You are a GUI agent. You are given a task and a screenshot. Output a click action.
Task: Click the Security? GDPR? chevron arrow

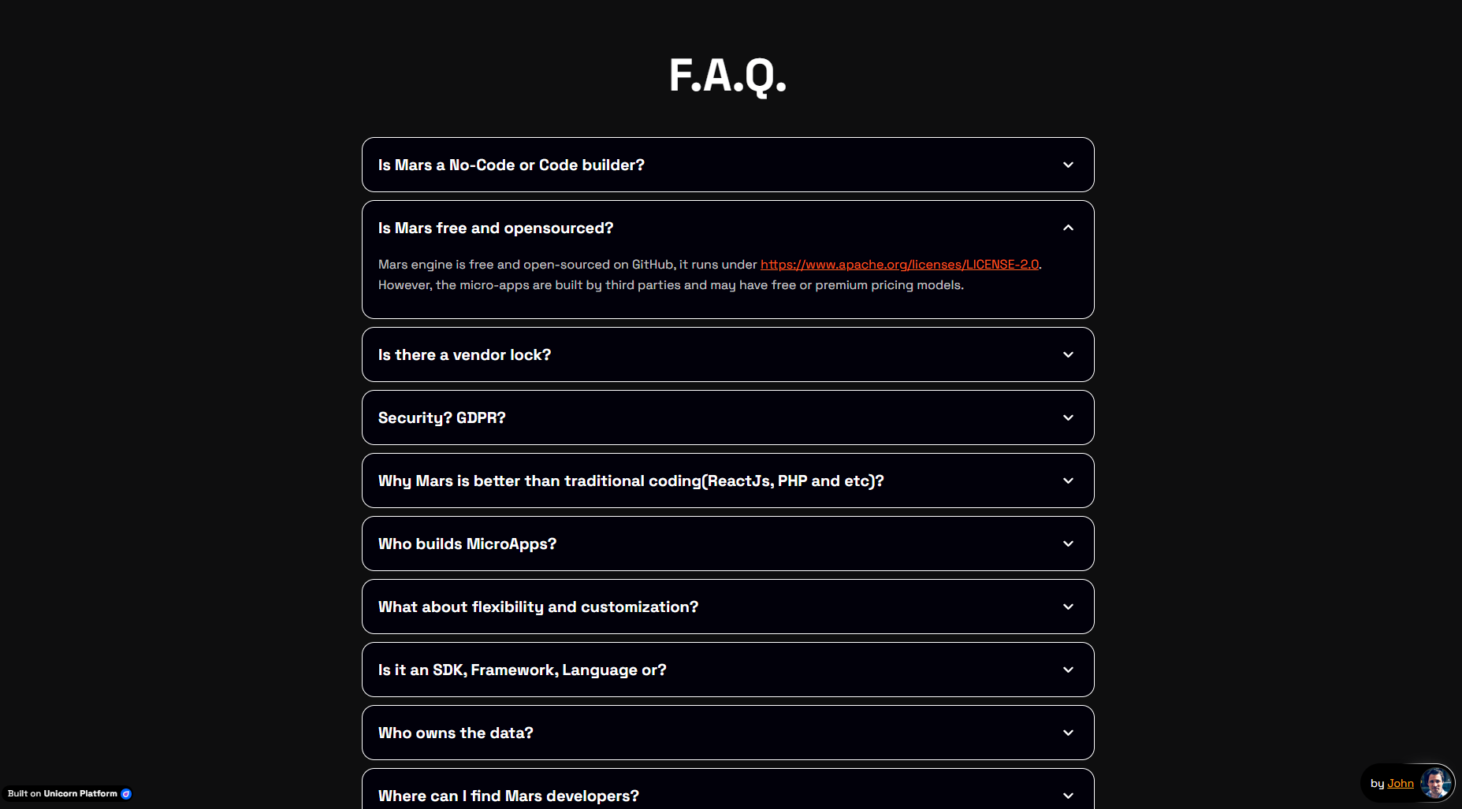[1068, 418]
